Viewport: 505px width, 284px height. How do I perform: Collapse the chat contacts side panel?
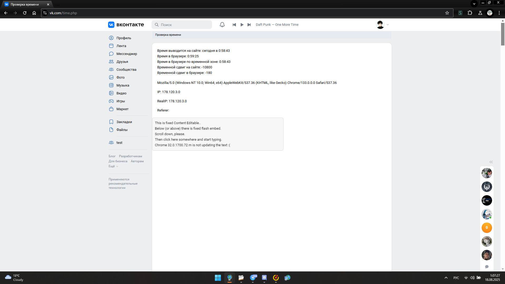[x=491, y=162]
